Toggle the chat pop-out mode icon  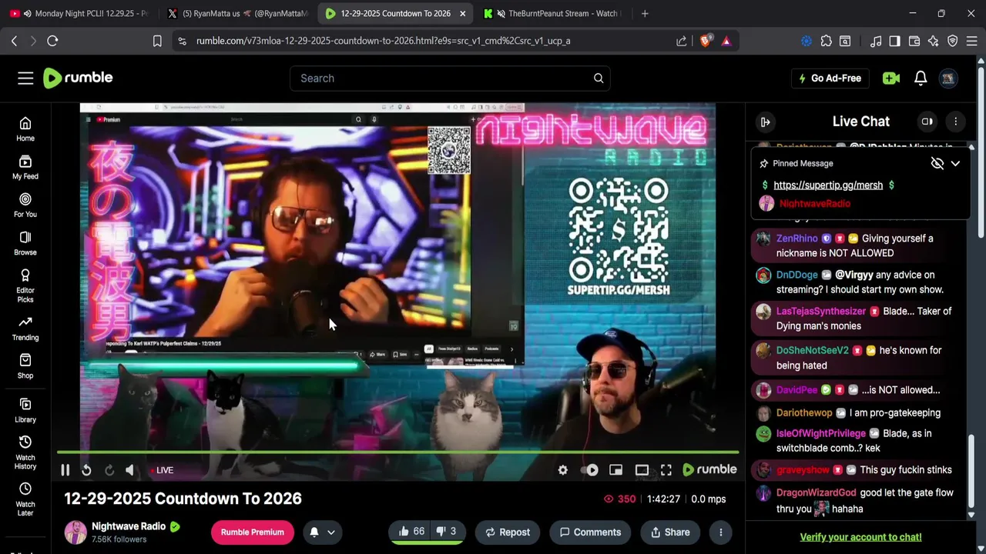[927, 122]
